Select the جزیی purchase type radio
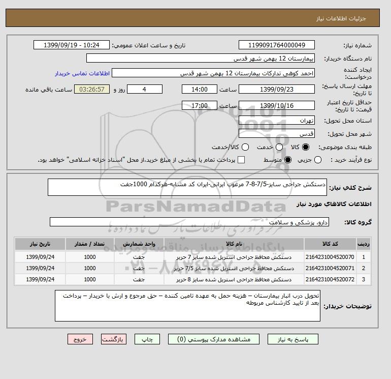The height and width of the screenshot is (379, 391). pos(318,160)
